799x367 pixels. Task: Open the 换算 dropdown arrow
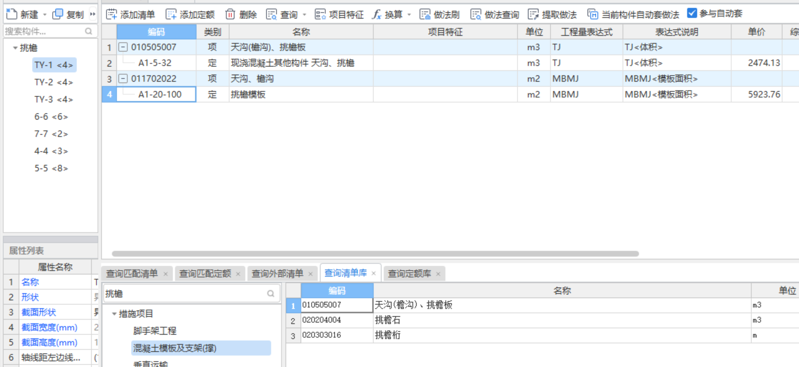pos(409,15)
